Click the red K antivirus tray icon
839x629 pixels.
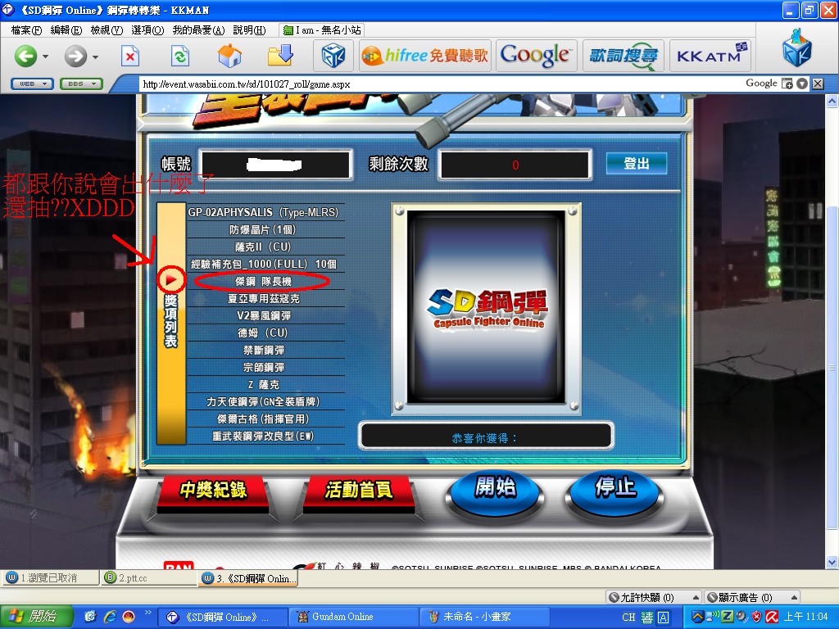point(771,617)
